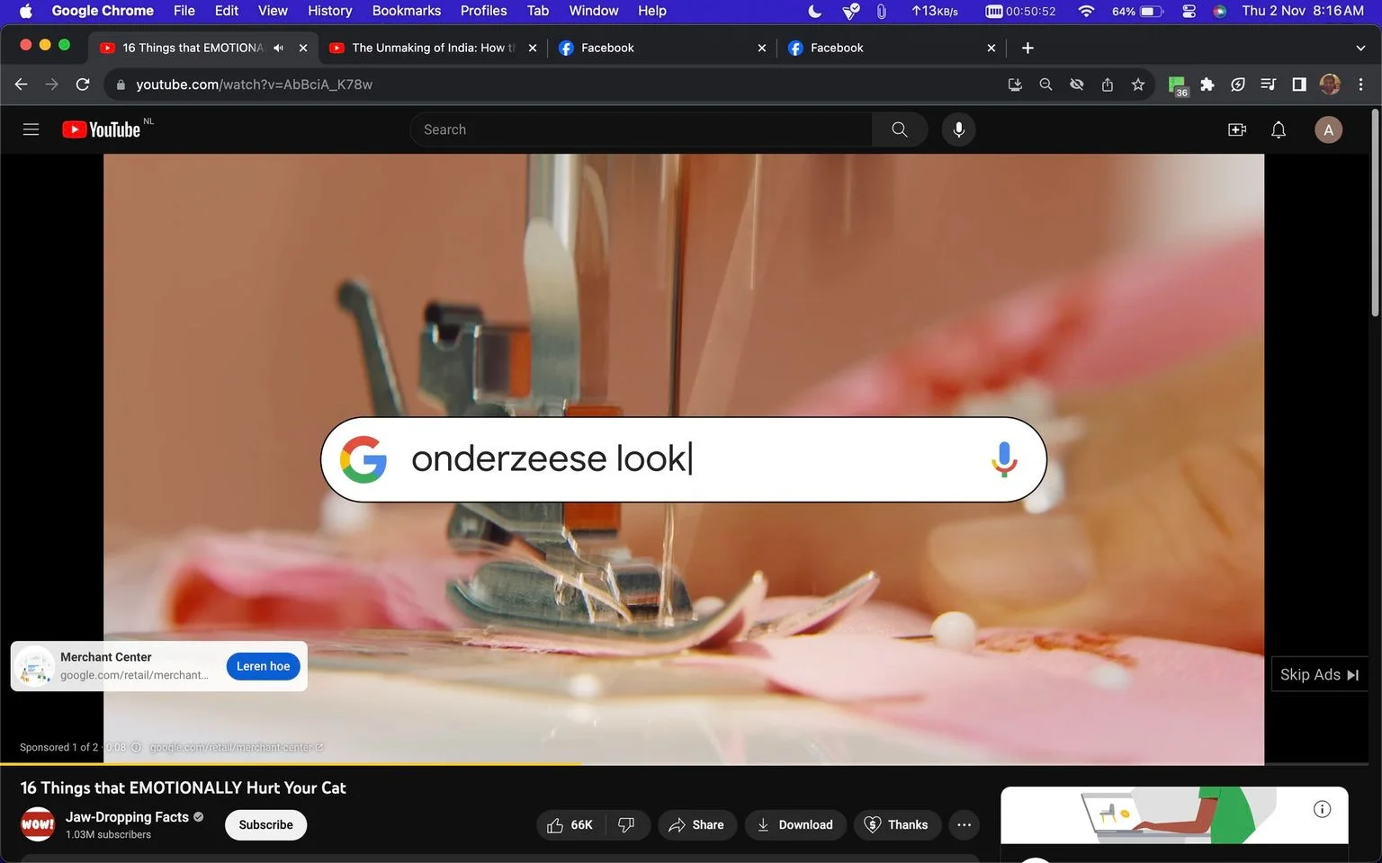The width and height of the screenshot is (1382, 863).
Task: Open the Window menu
Action: [x=594, y=11]
